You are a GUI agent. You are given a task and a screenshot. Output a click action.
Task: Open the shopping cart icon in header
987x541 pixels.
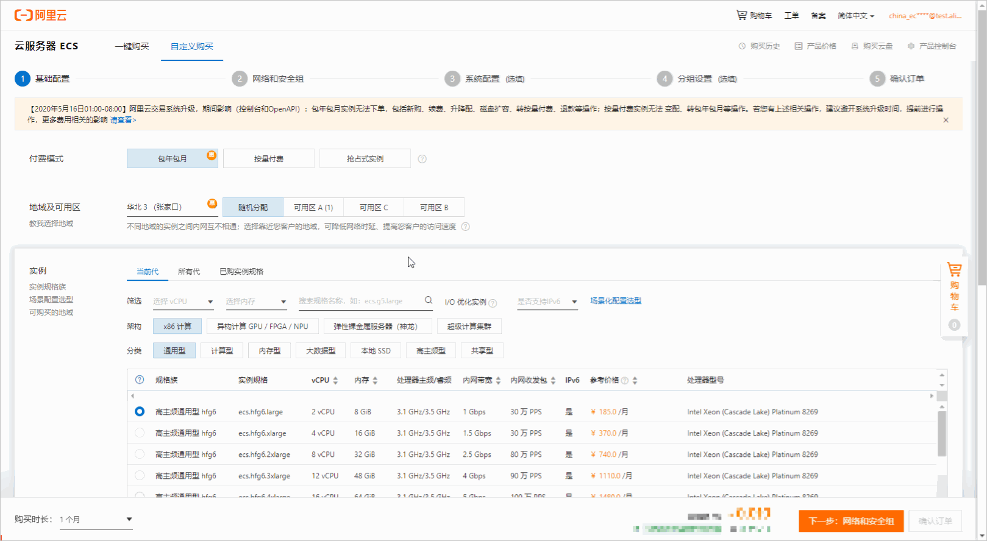[x=741, y=15]
